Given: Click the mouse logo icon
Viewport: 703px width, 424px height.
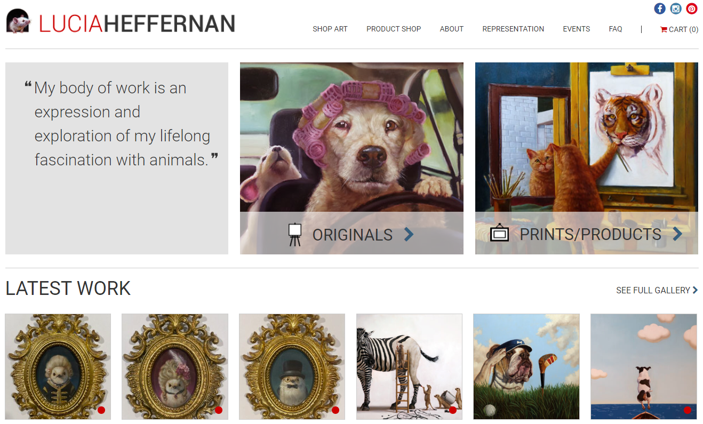Looking at the screenshot, I should click(x=19, y=21).
